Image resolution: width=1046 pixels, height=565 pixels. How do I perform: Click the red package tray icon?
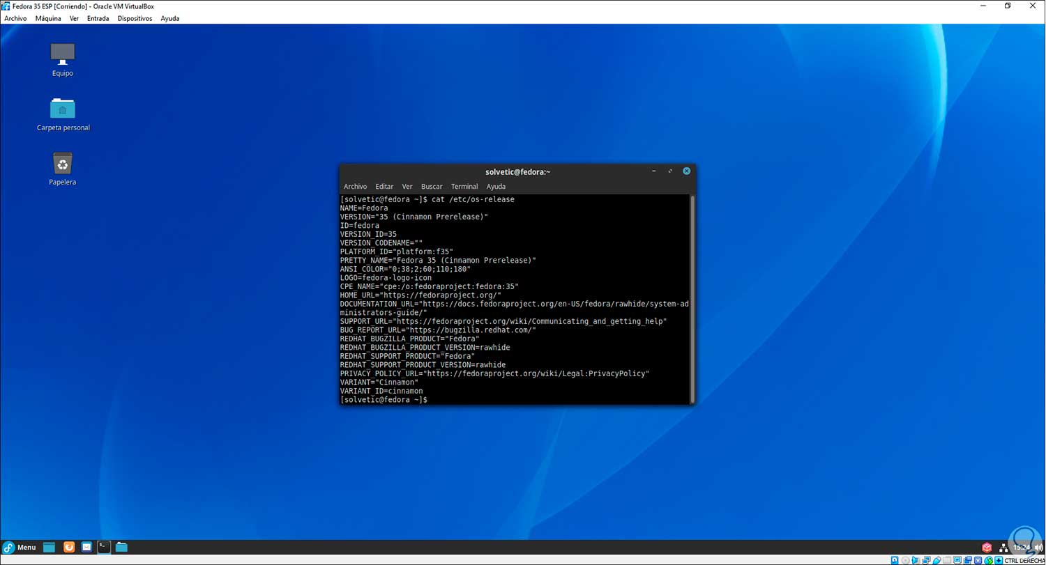coord(987,548)
